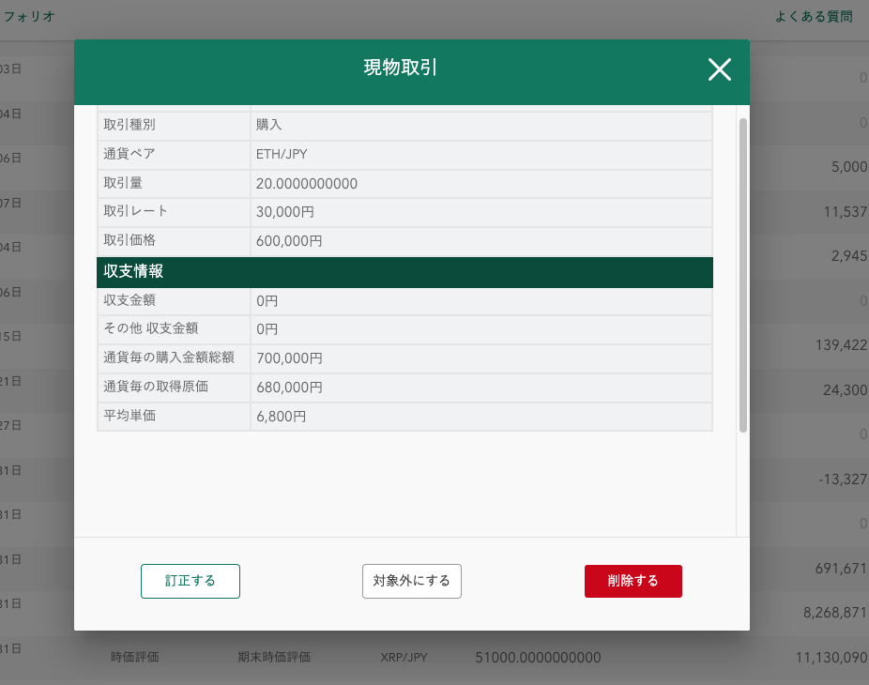The image size is (869, 685).
Task: Close the 現物取引 dialog with X
Action: (x=720, y=69)
